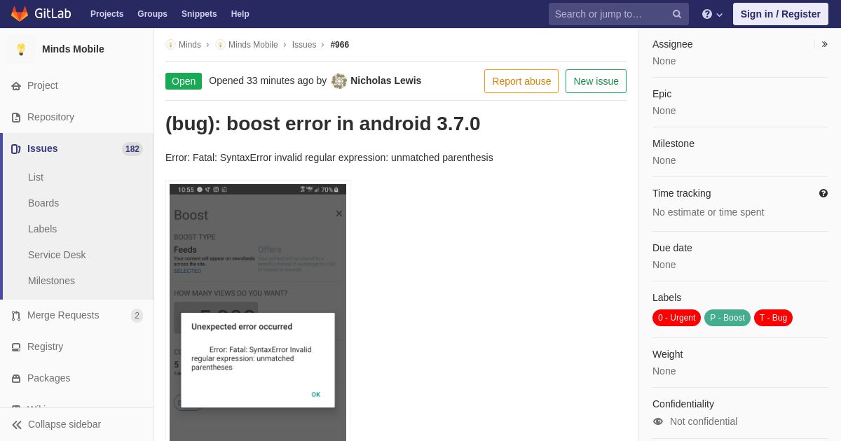841x441 pixels.
Task: Open the attached boost error screenshot
Action: click(258, 312)
